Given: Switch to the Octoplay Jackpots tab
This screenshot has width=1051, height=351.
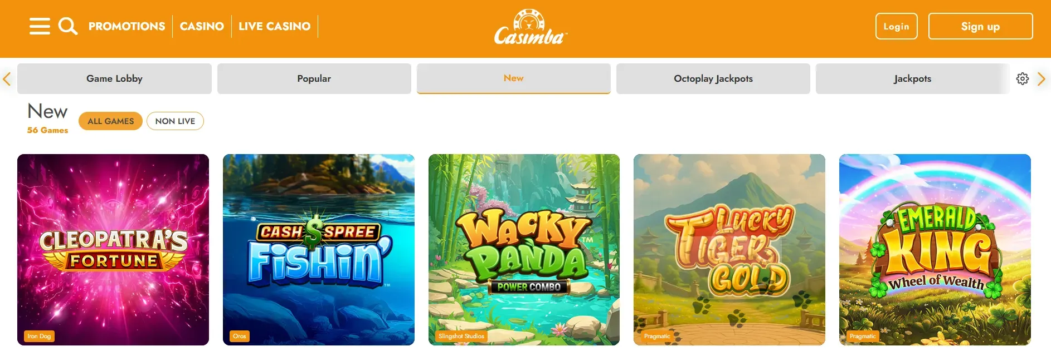Looking at the screenshot, I should point(713,78).
